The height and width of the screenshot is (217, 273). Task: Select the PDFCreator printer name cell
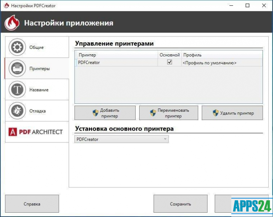point(117,63)
